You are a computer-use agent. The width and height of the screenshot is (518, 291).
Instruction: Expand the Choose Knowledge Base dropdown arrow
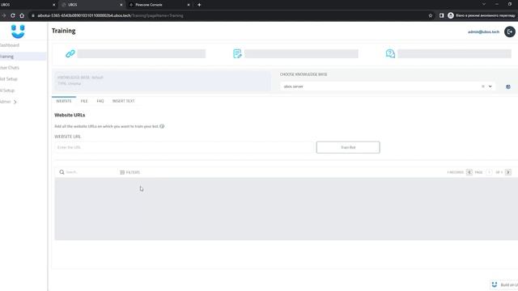click(490, 86)
